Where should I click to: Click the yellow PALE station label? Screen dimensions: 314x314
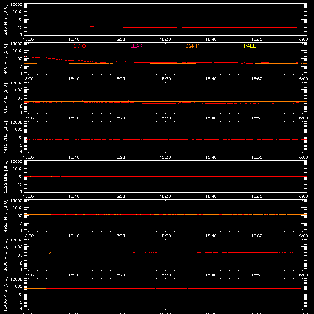250,46
